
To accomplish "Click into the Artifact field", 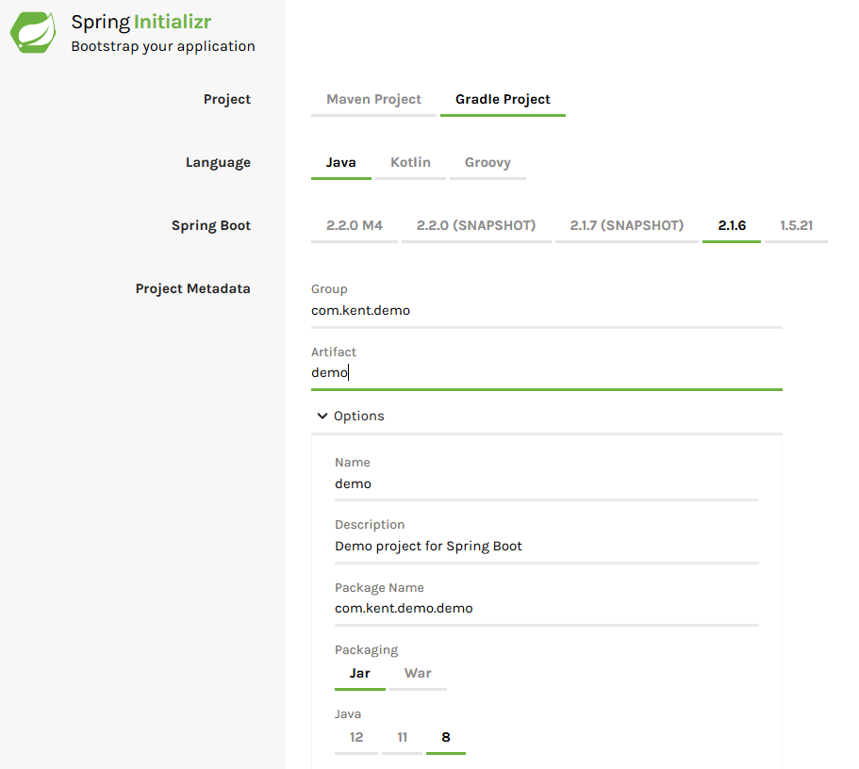I will tap(547, 371).
